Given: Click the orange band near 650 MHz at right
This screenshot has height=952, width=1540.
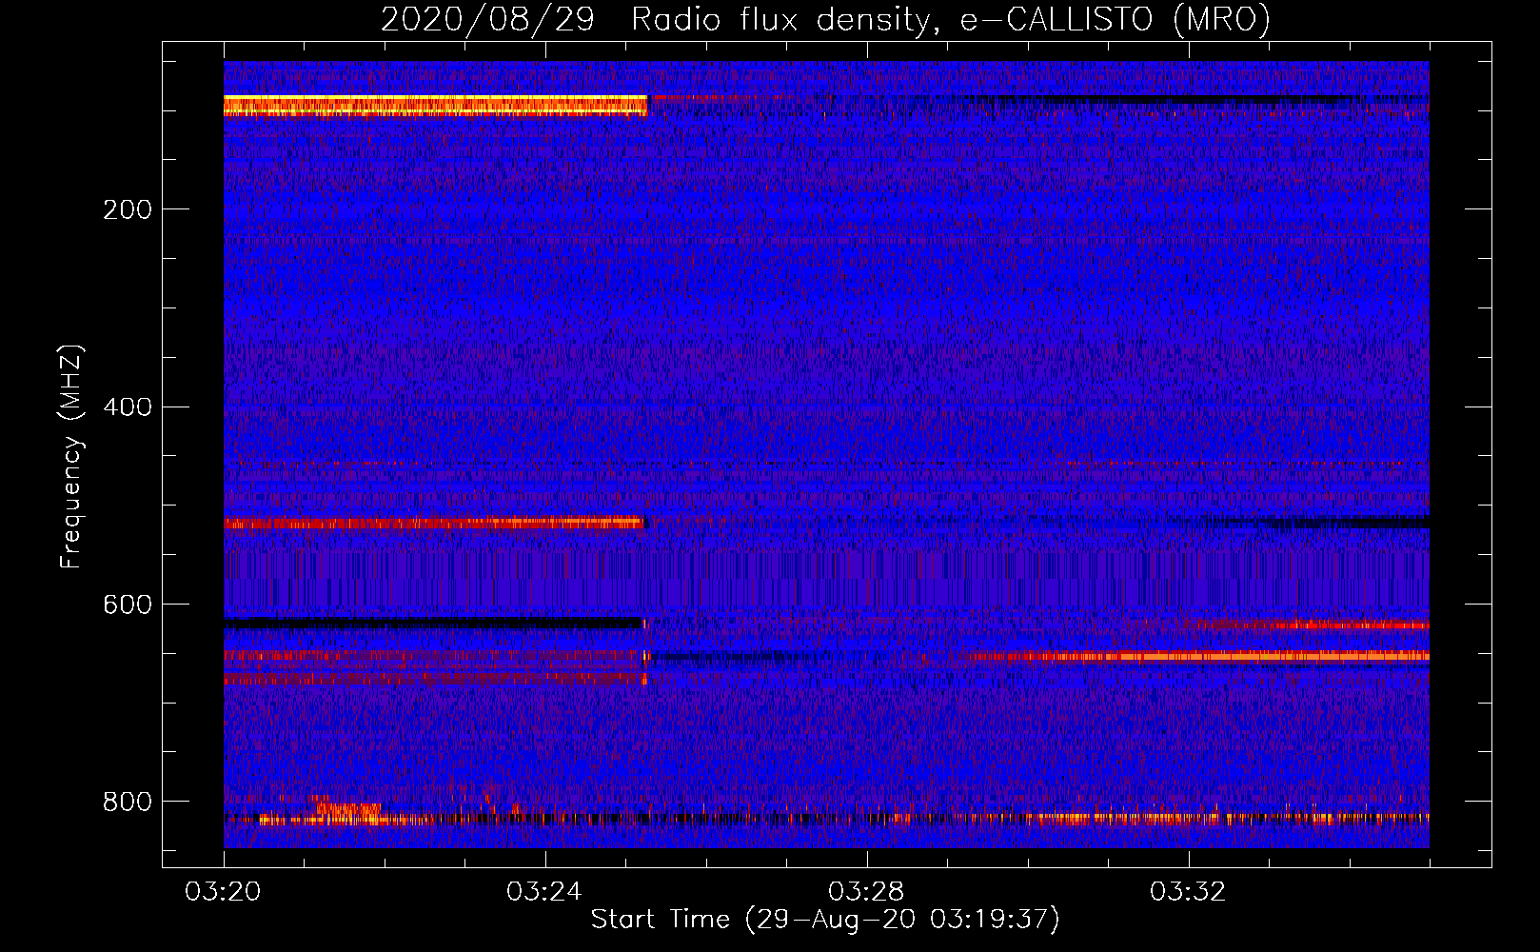Looking at the screenshot, I should (1199, 656).
